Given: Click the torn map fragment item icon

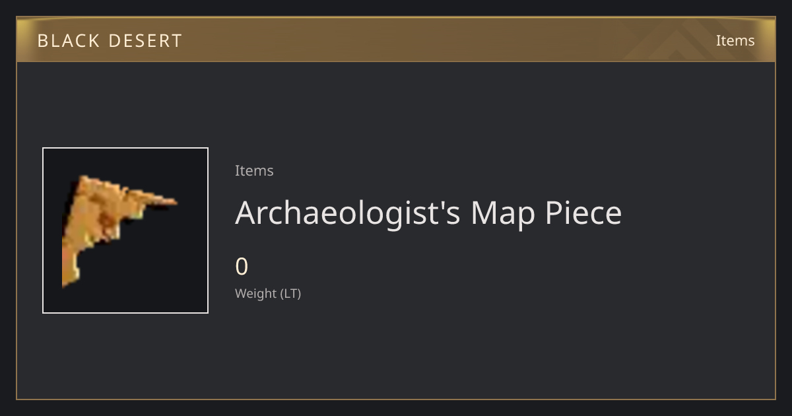Looking at the screenshot, I should [x=119, y=231].
